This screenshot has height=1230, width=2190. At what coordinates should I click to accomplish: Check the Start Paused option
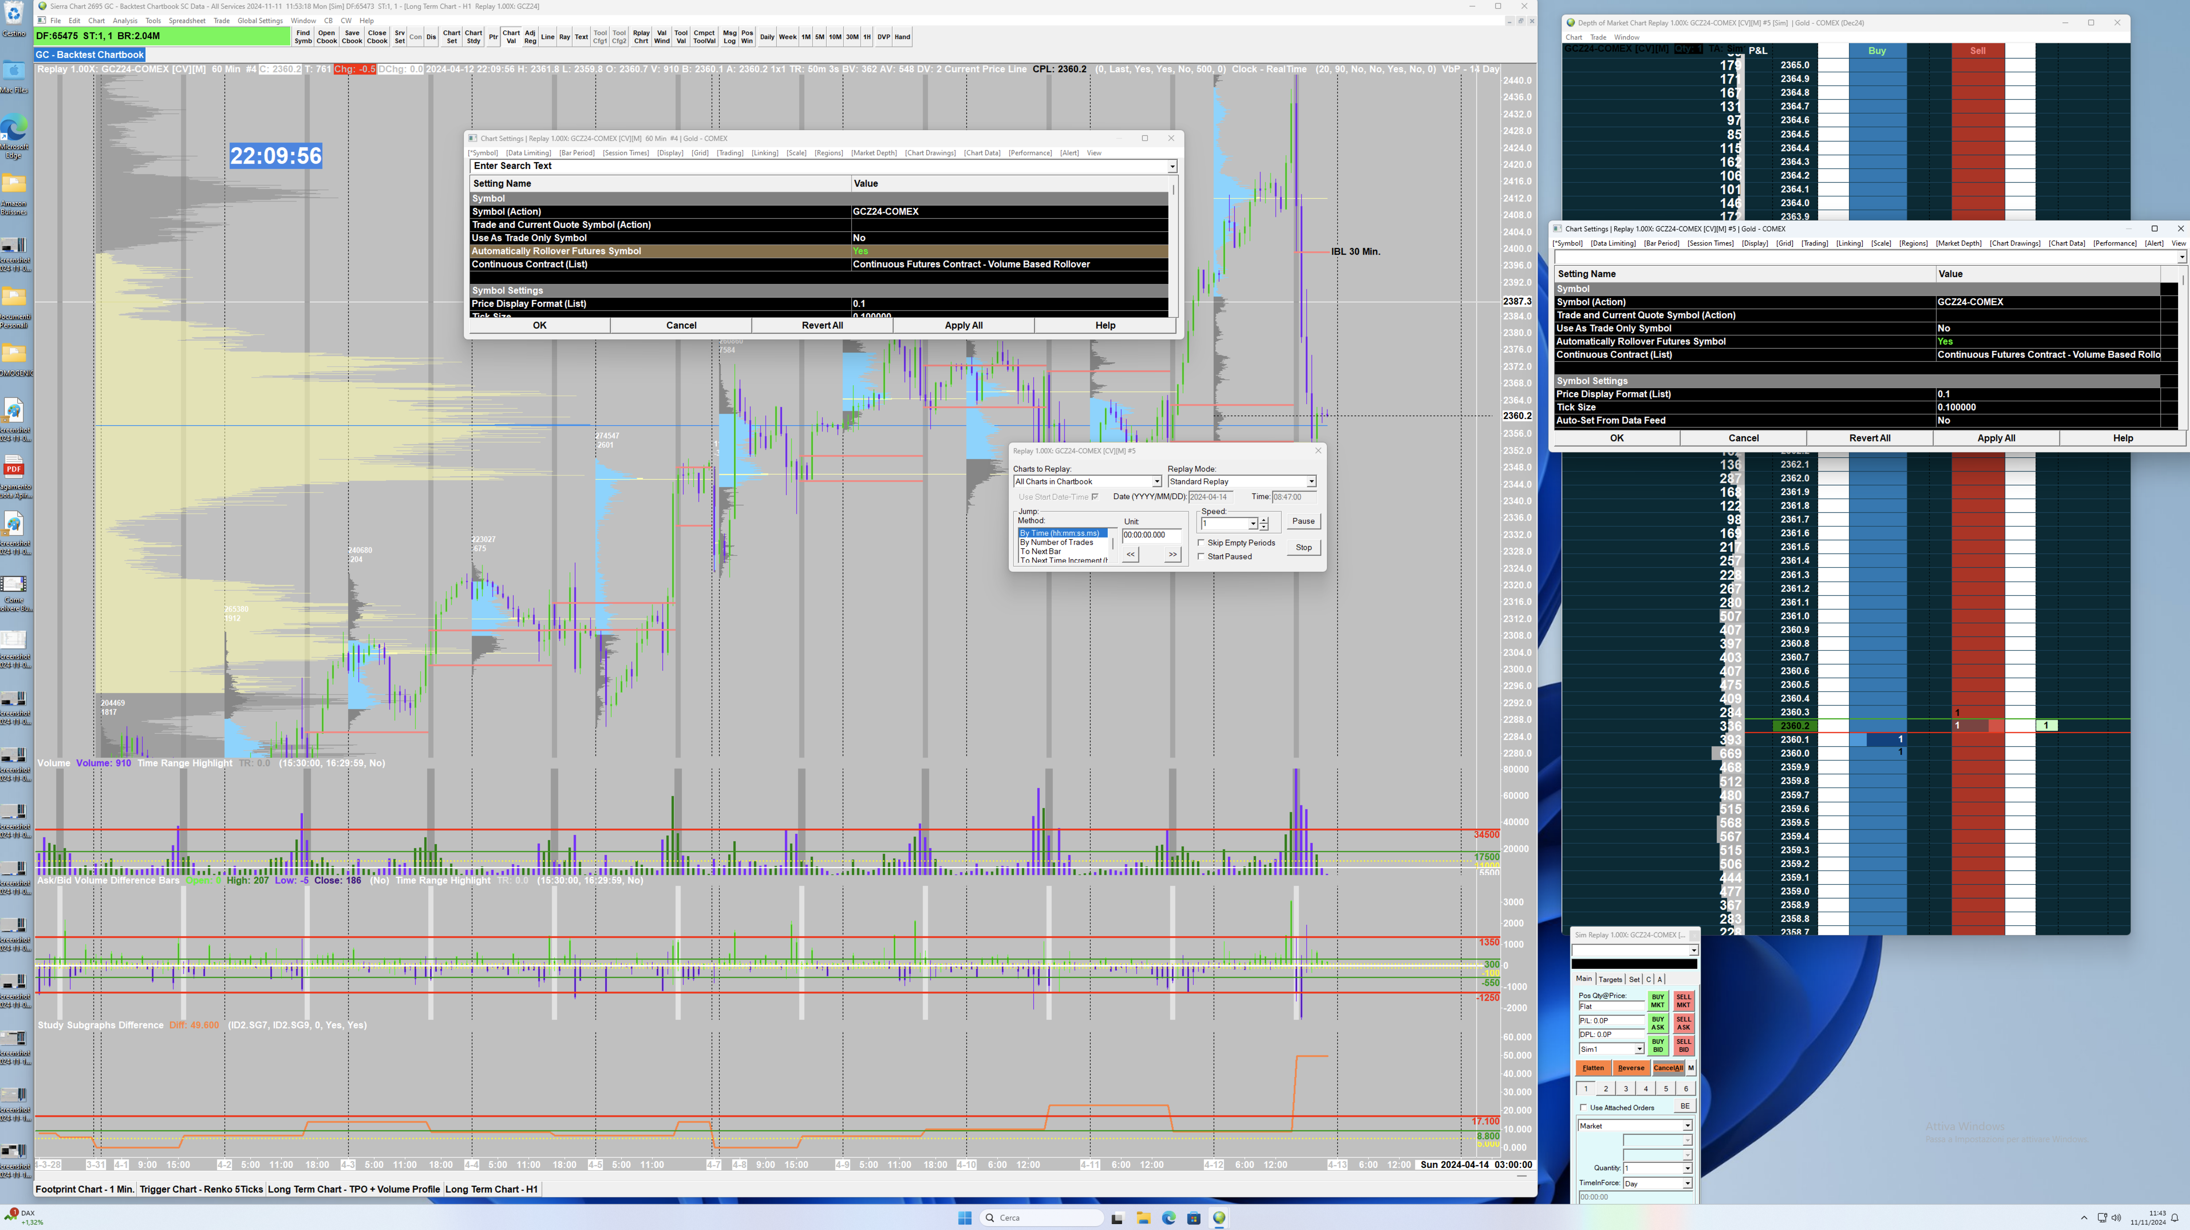1201,557
